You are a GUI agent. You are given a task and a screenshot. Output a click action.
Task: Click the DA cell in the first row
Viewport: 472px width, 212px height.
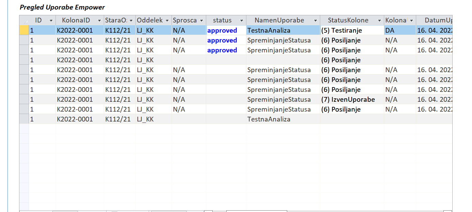tap(390, 30)
